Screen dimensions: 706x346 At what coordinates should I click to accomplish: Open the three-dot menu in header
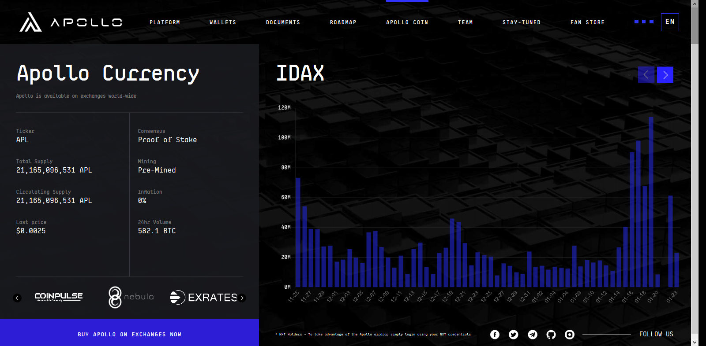pos(644,22)
